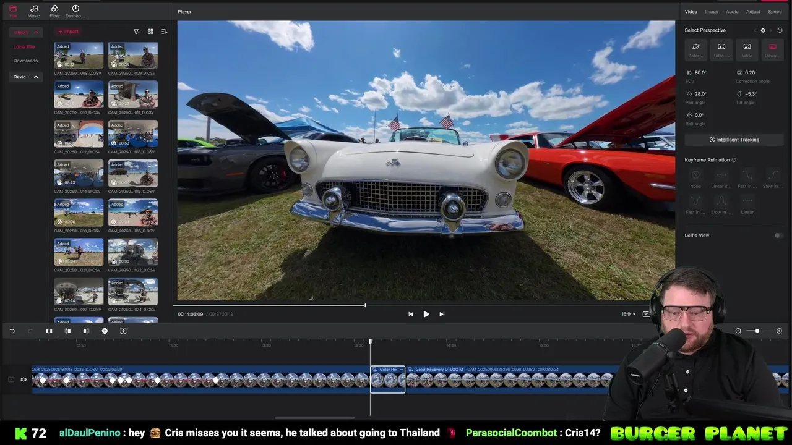This screenshot has width=792, height=445.
Task: Redo the last edit
Action: point(30,331)
